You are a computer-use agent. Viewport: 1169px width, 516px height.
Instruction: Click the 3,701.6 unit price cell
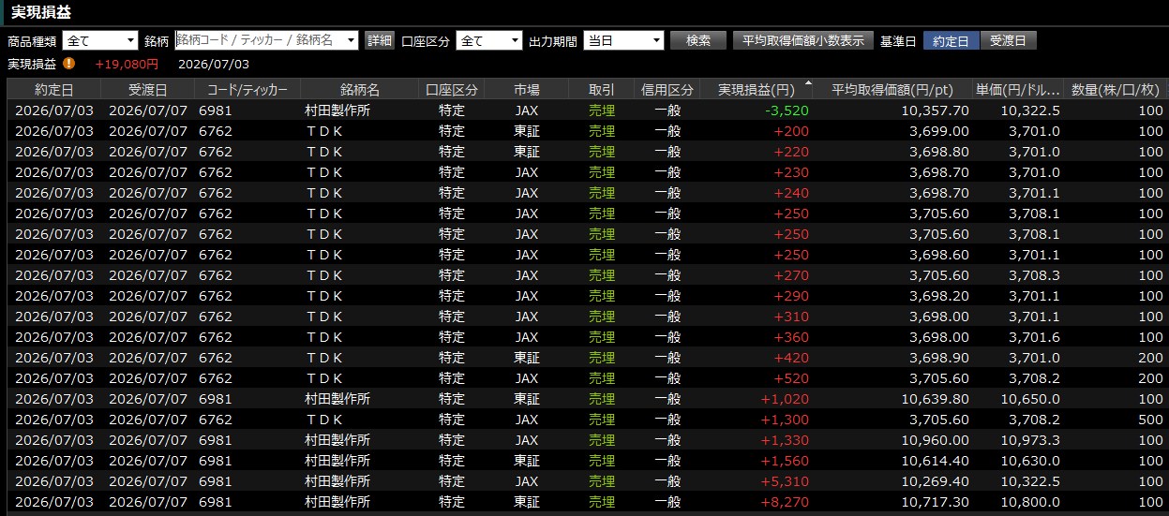[x=1035, y=337]
